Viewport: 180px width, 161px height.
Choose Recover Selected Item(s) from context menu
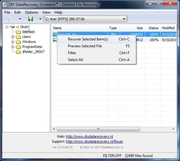pos(97,39)
